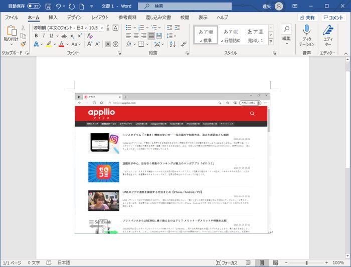Screen dimensions: 351x267
Task: Toggle the 自動保存 AutoSave switch
Action: (34, 6)
